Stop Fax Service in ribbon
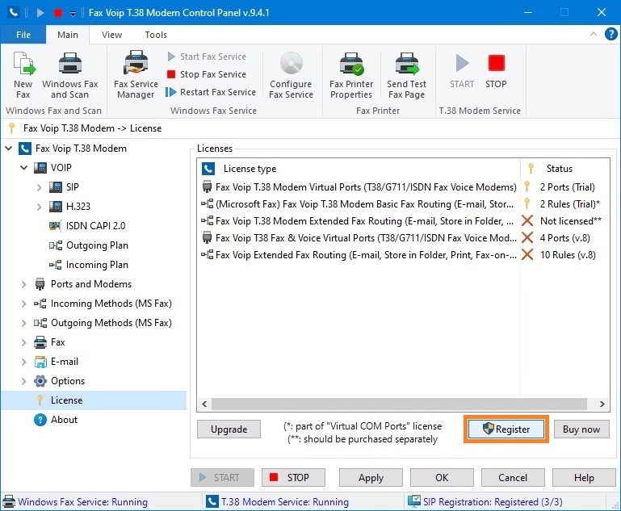 pyautogui.click(x=207, y=74)
